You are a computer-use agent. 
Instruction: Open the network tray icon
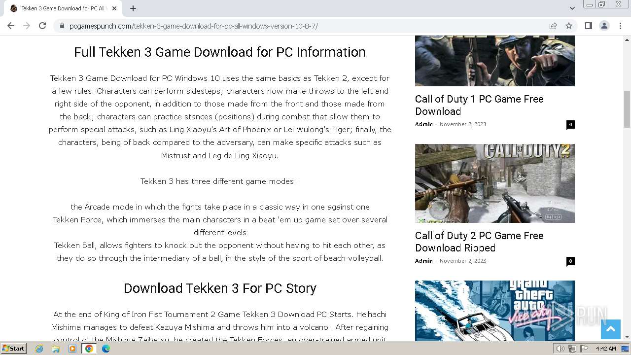(572, 349)
